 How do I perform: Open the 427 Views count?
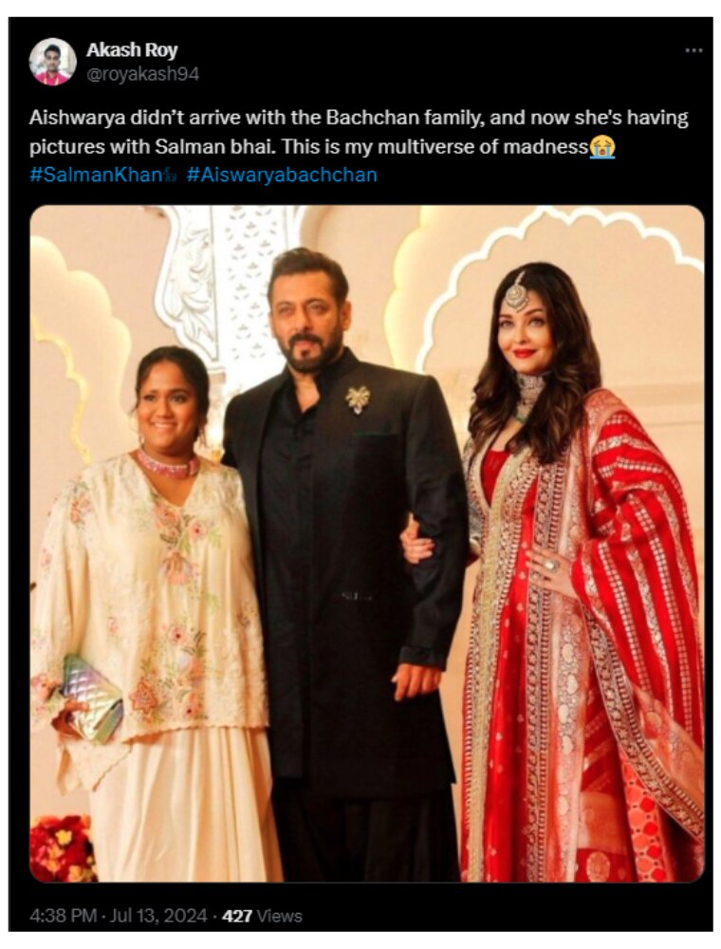tap(262, 916)
